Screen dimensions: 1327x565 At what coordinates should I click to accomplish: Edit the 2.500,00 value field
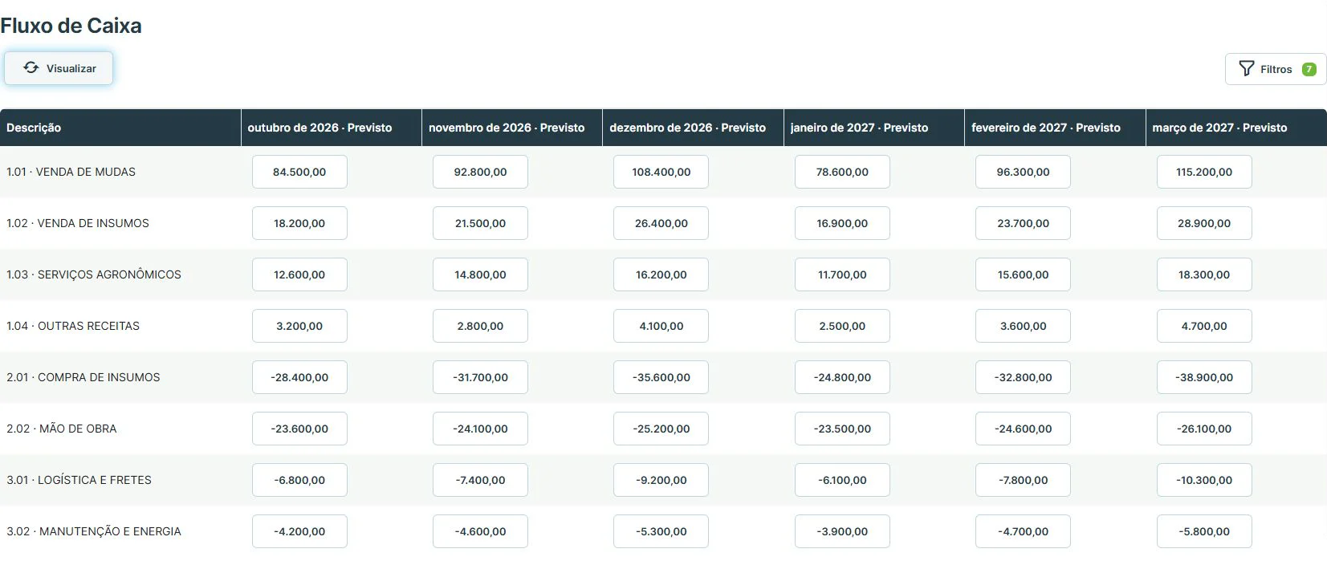(842, 326)
